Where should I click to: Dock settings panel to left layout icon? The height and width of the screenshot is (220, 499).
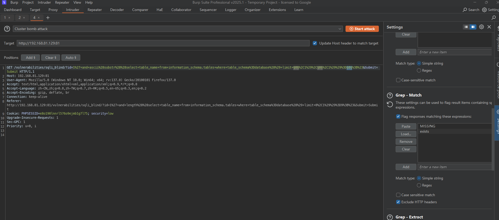pos(466,27)
